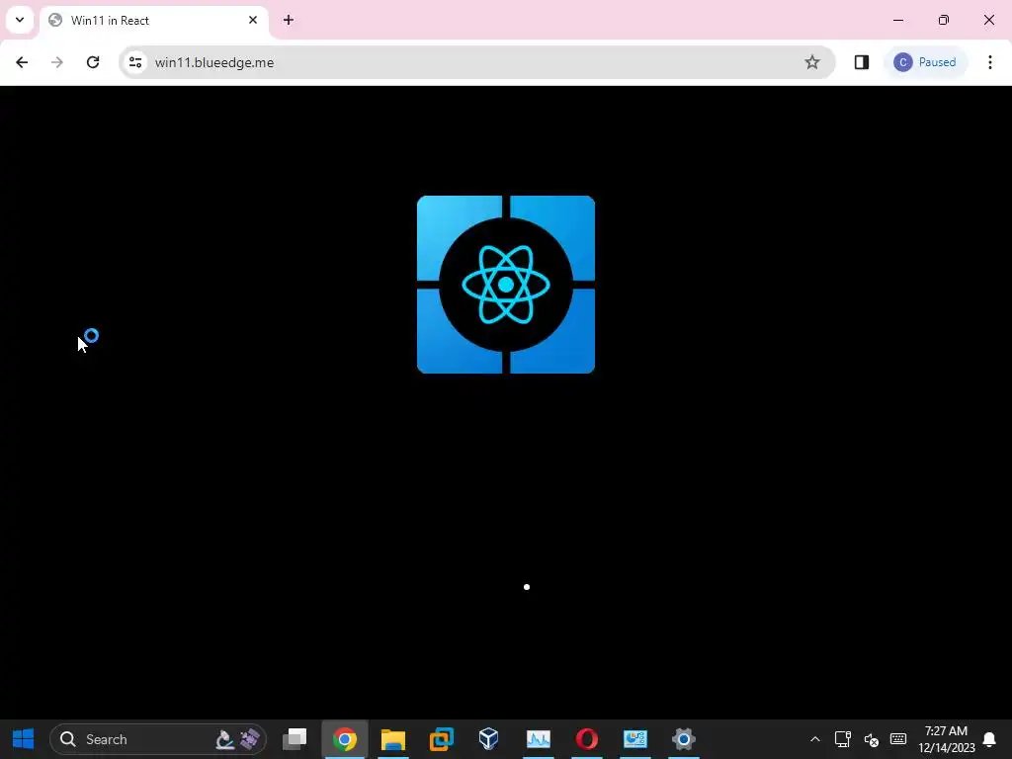1012x759 pixels.
Task: Open the touch keyboard tray icon
Action: point(898,739)
